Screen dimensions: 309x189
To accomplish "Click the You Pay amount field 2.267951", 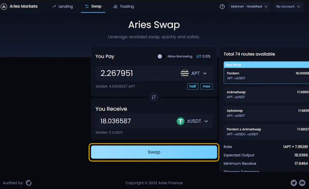I will click(x=117, y=73).
